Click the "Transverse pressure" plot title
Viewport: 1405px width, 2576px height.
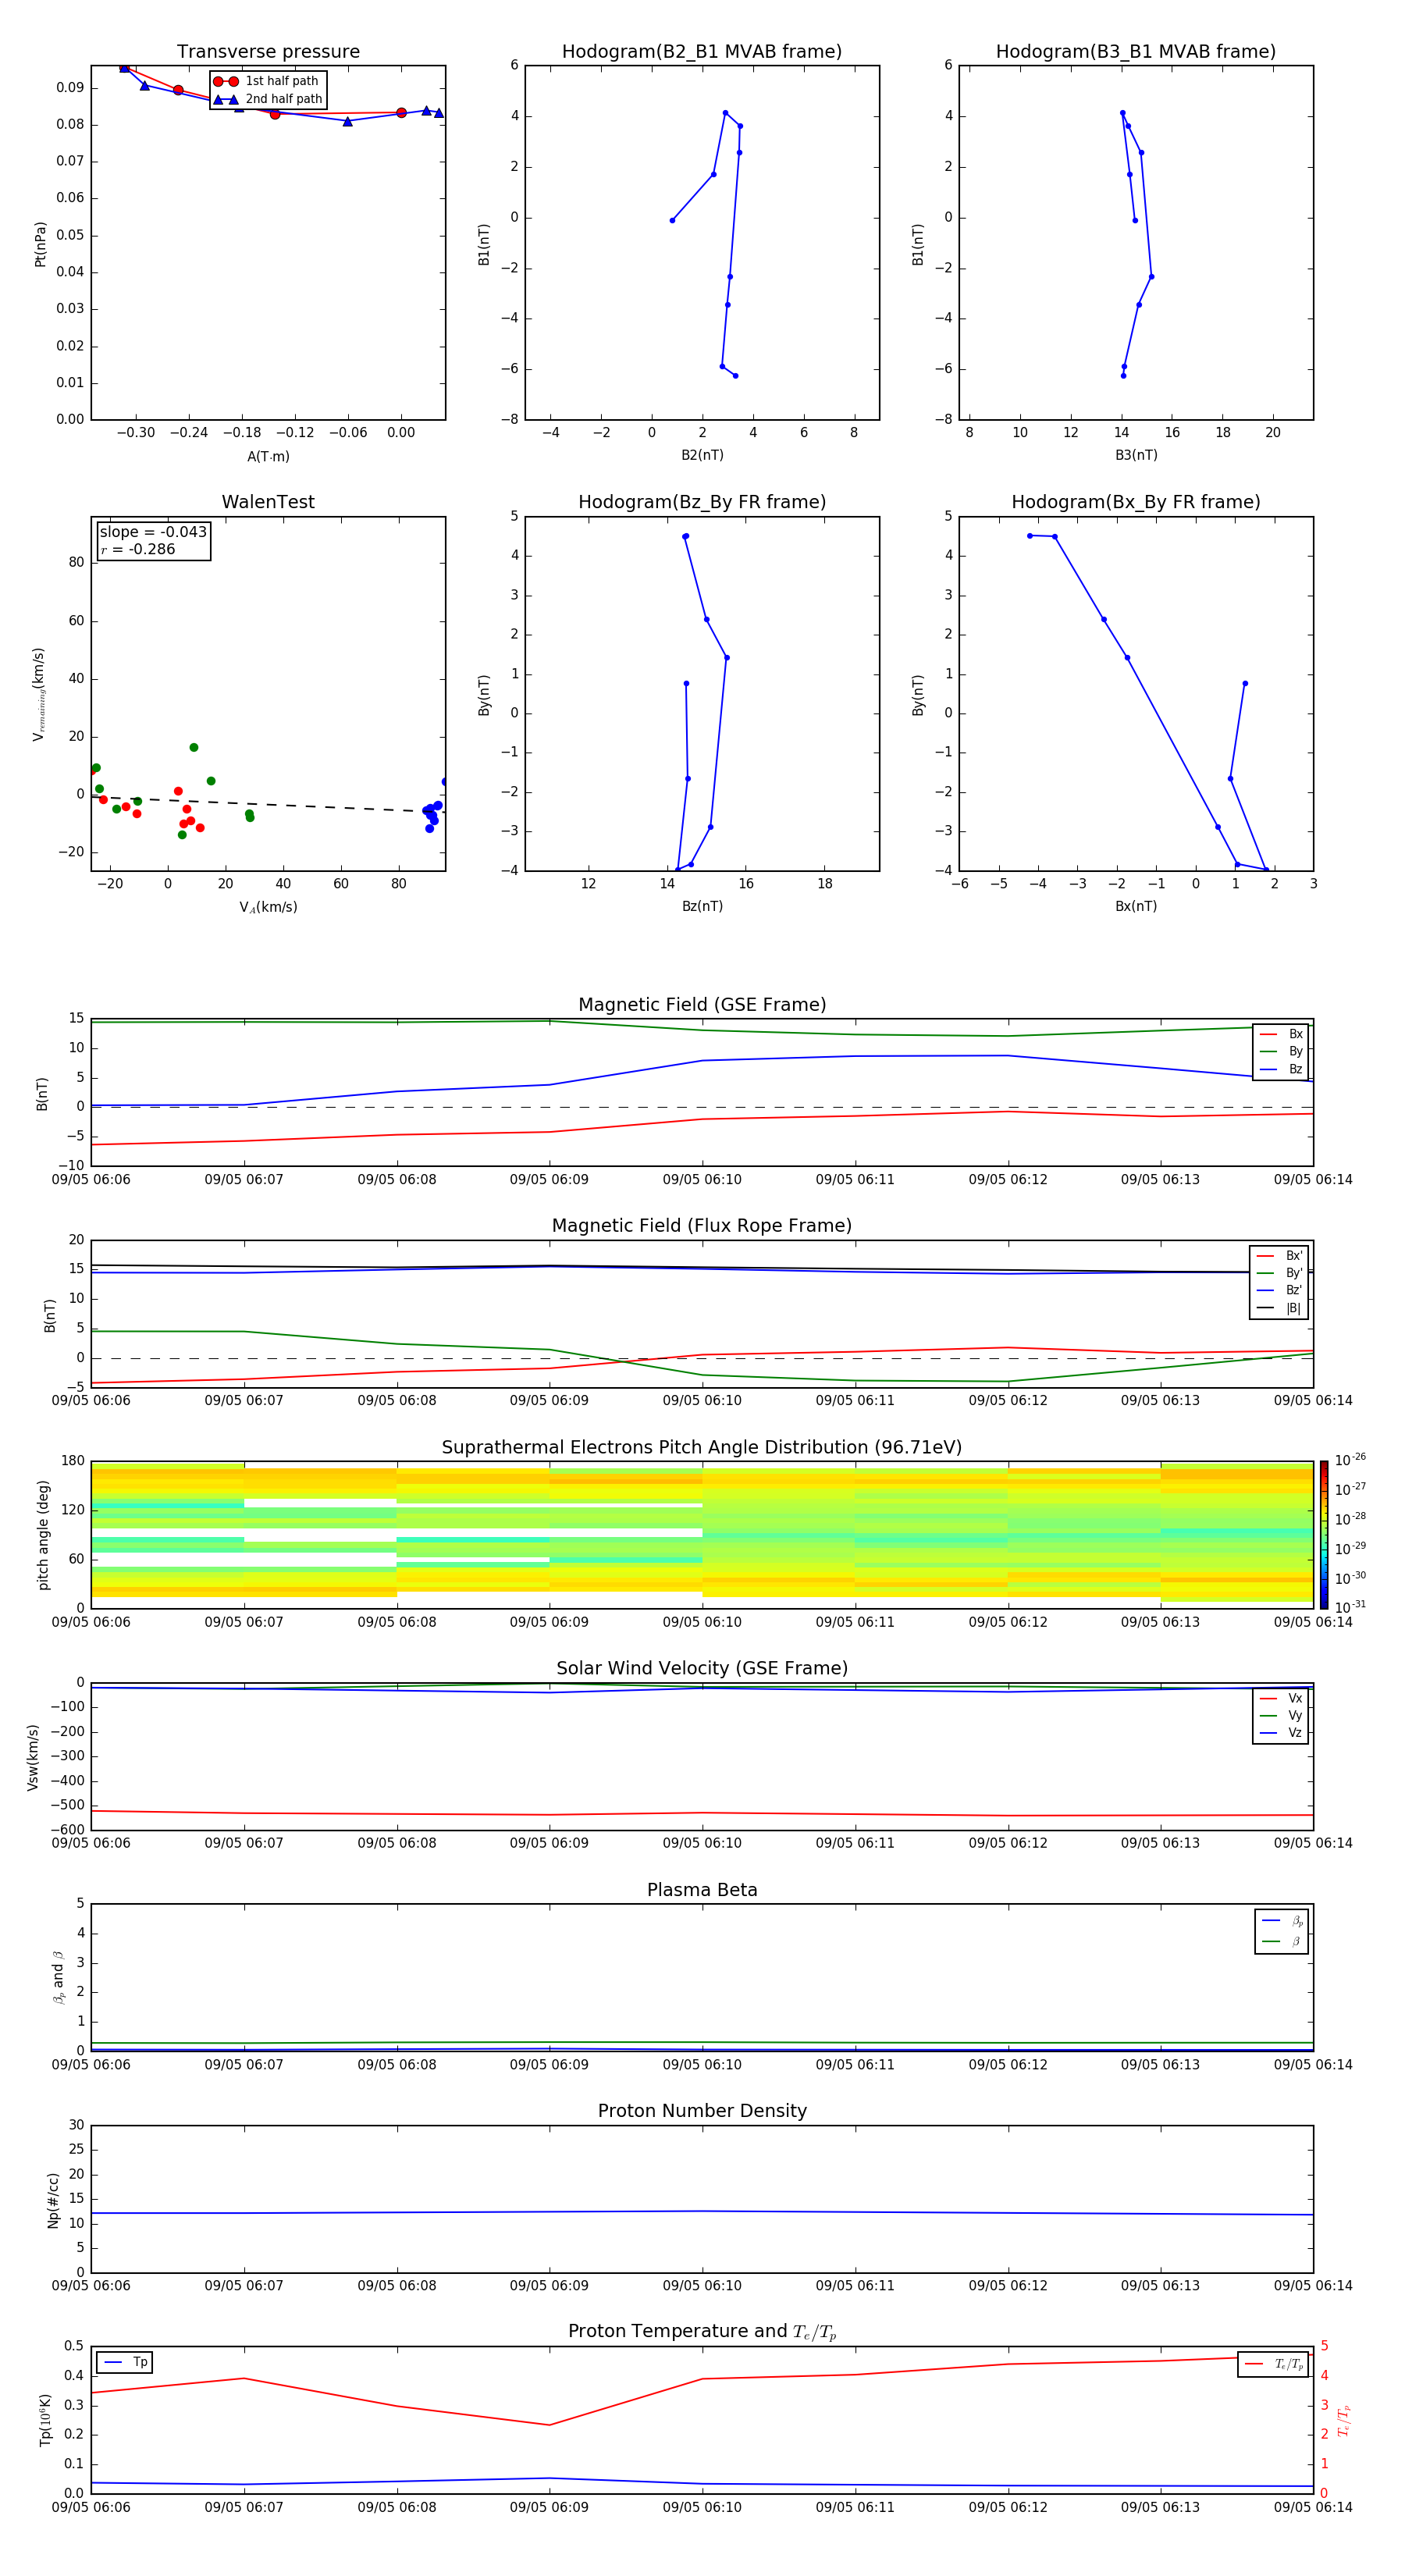(x=268, y=52)
